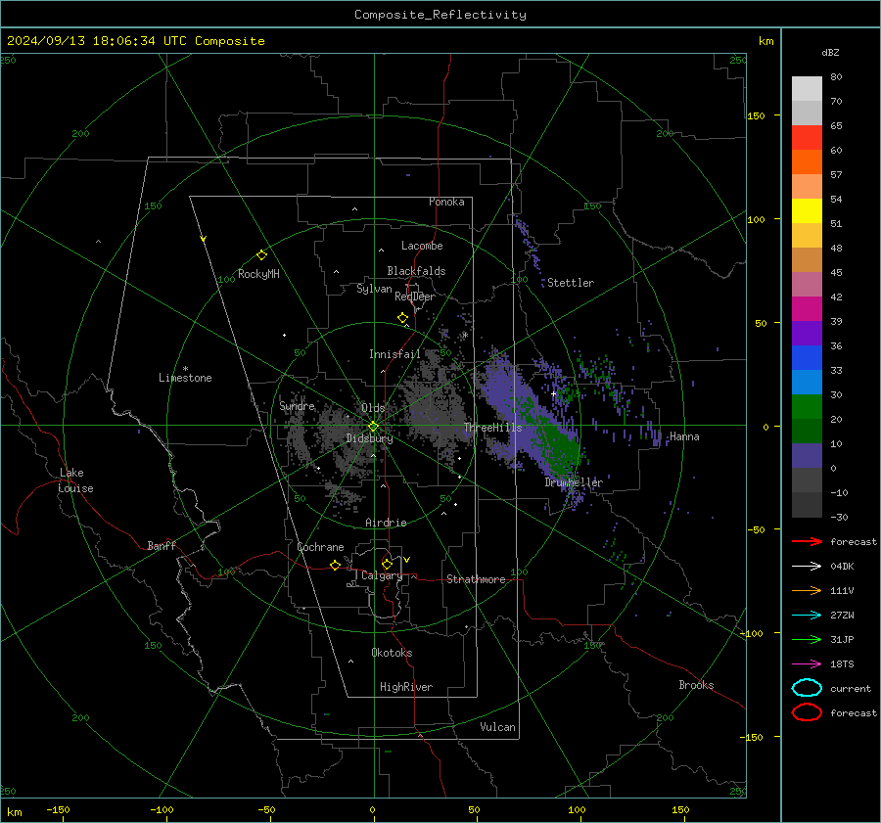The height and width of the screenshot is (823, 881).
Task: Click the 42 dBZ pink swatch
Action: point(807,284)
